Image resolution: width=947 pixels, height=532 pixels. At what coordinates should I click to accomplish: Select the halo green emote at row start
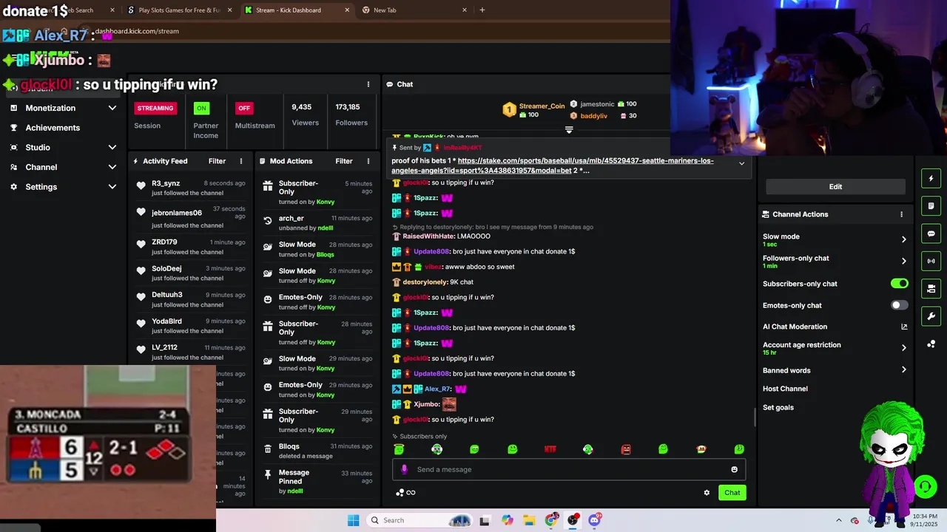click(x=399, y=449)
